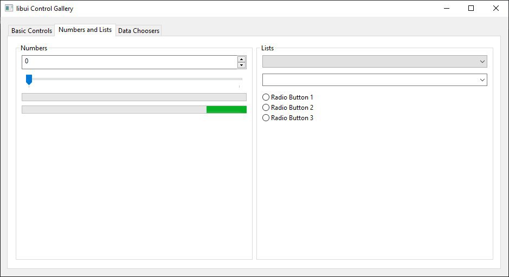Open the Data Choosers tab
This screenshot has width=509, height=277.
coord(139,30)
